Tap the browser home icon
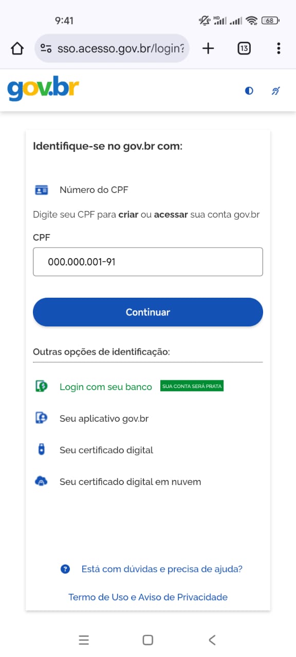Screen dimensions: 296x657 coord(17,49)
